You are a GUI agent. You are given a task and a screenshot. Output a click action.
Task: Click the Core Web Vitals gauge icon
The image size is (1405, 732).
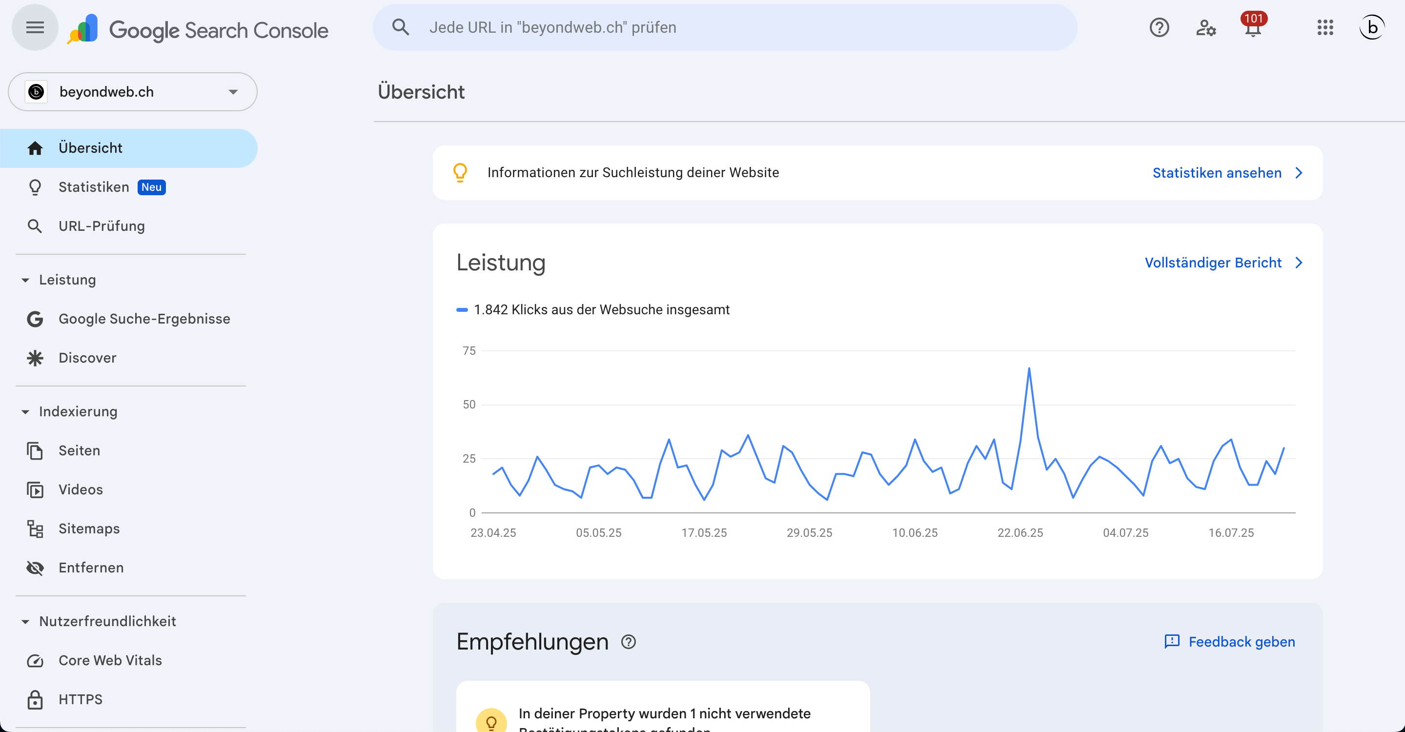tap(35, 661)
